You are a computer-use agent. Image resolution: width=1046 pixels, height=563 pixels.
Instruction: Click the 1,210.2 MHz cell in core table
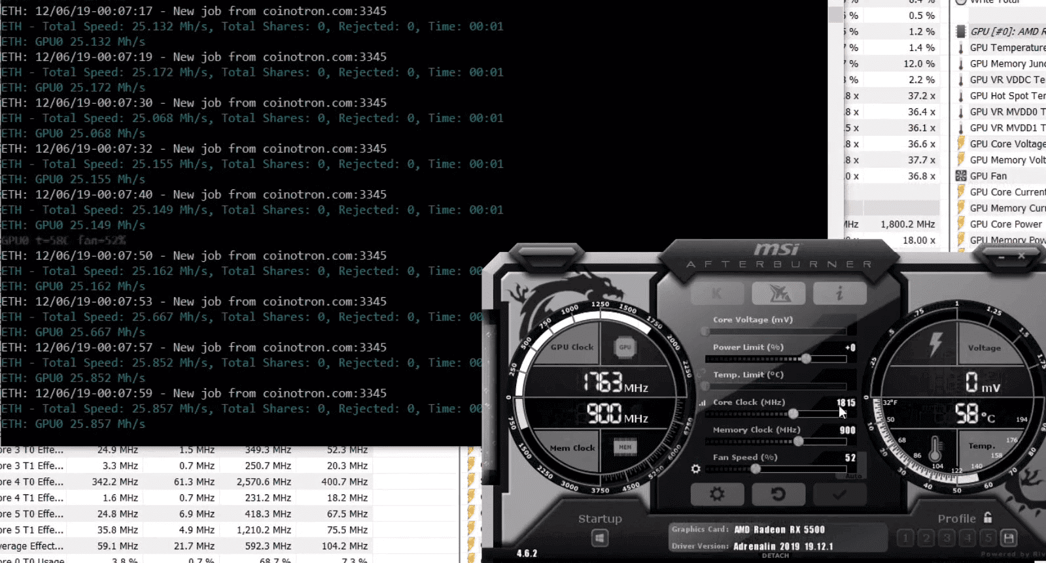pyautogui.click(x=264, y=530)
